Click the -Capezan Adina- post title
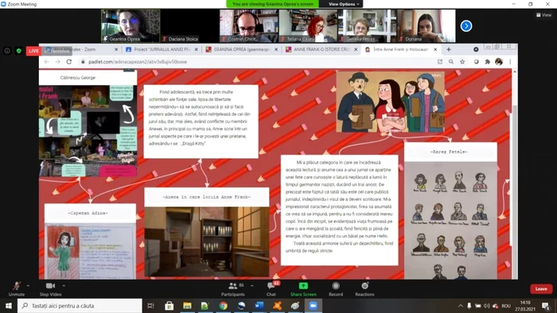The image size is (557, 313). (88, 213)
